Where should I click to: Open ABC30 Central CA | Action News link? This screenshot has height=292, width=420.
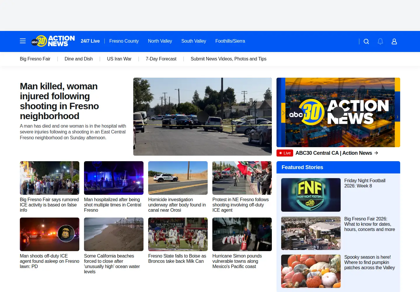tap(334, 153)
